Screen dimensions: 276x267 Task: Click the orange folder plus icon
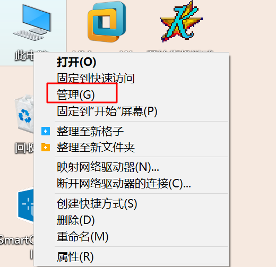click(46, 148)
